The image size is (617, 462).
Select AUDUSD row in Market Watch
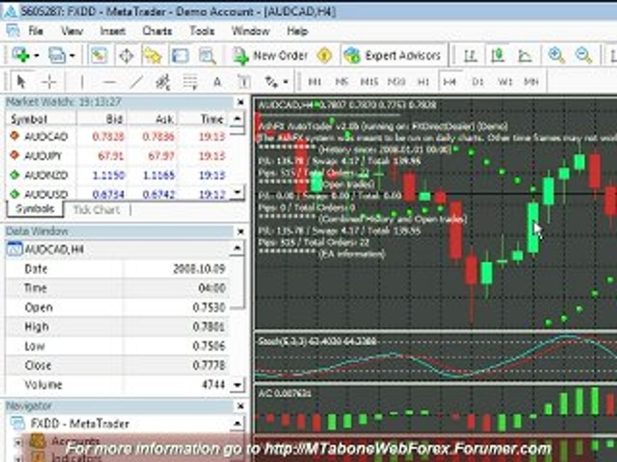click(x=118, y=194)
